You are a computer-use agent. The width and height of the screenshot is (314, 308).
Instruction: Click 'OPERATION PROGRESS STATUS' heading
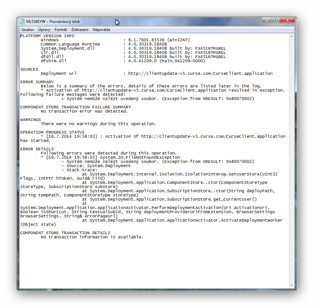click(x=52, y=132)
